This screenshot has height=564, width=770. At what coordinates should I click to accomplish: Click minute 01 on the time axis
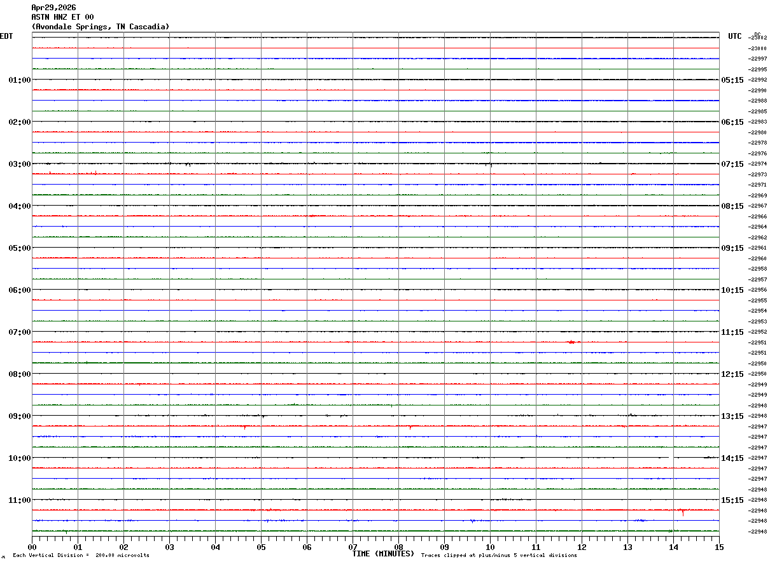pos(78,547)
